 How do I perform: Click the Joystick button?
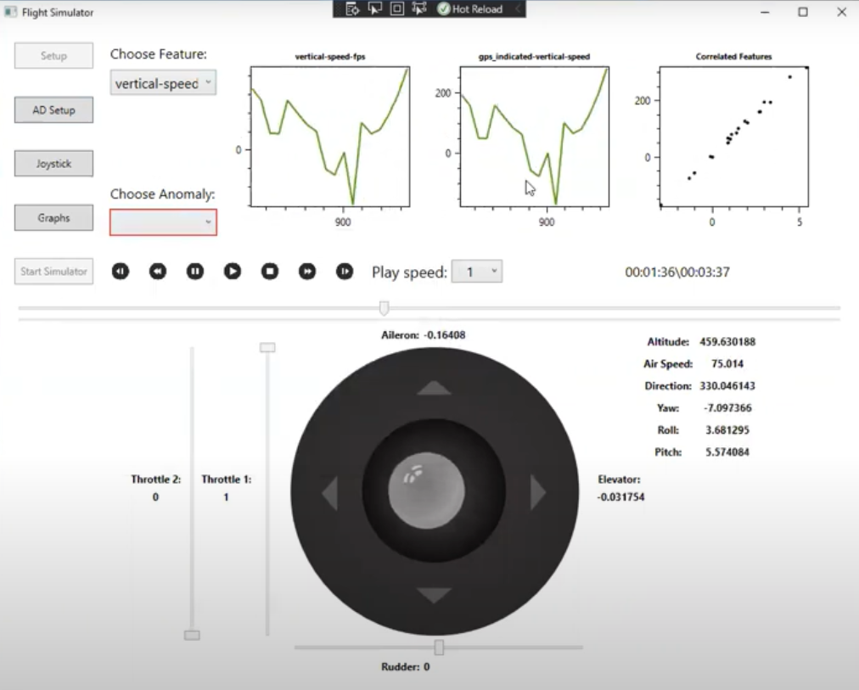tap(53, 163)
